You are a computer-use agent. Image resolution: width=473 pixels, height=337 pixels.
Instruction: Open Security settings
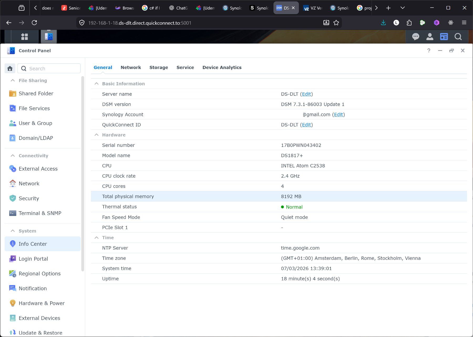pyautogui.click(x=43, y=198)
